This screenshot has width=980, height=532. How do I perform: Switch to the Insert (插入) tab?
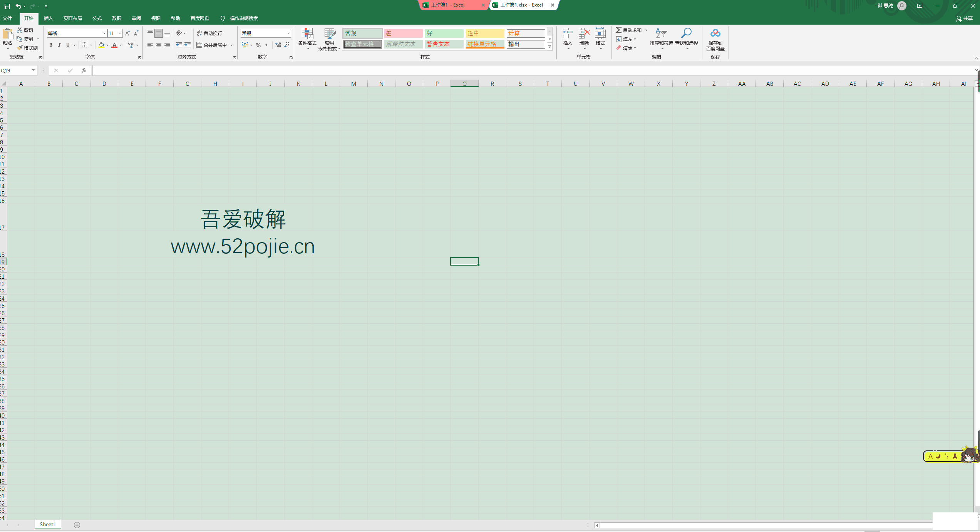pos(48,18)
